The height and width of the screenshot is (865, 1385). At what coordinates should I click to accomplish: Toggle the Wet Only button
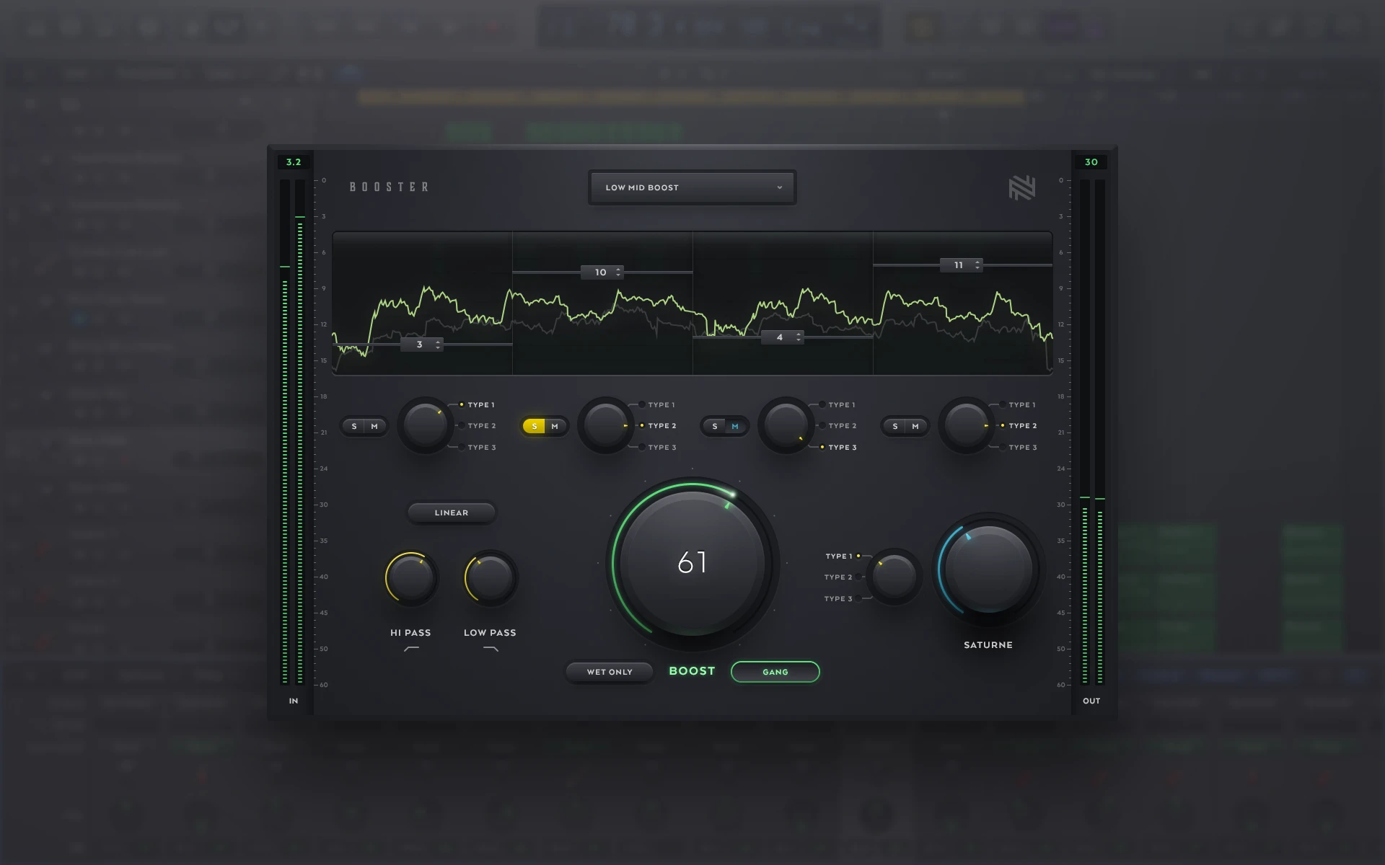coord(610,672)
